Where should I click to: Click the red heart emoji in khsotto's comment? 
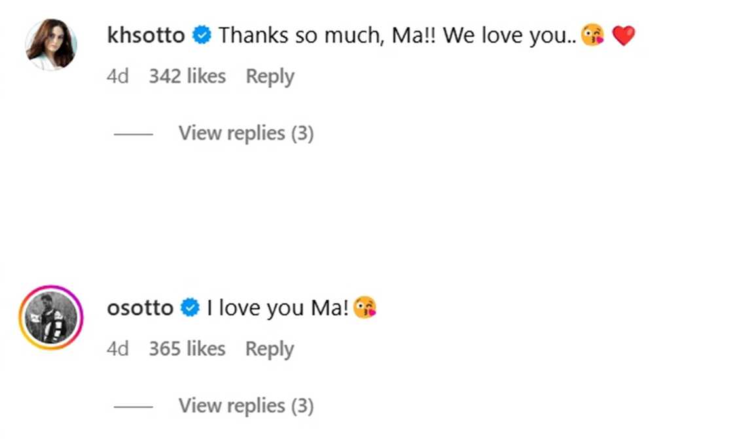[623, 36]
